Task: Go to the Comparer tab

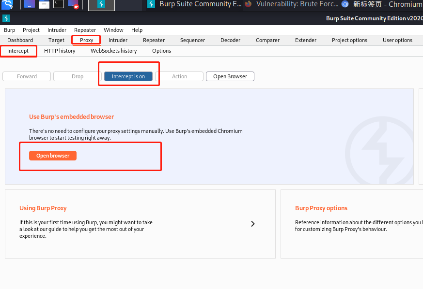Action: point(267,40)
